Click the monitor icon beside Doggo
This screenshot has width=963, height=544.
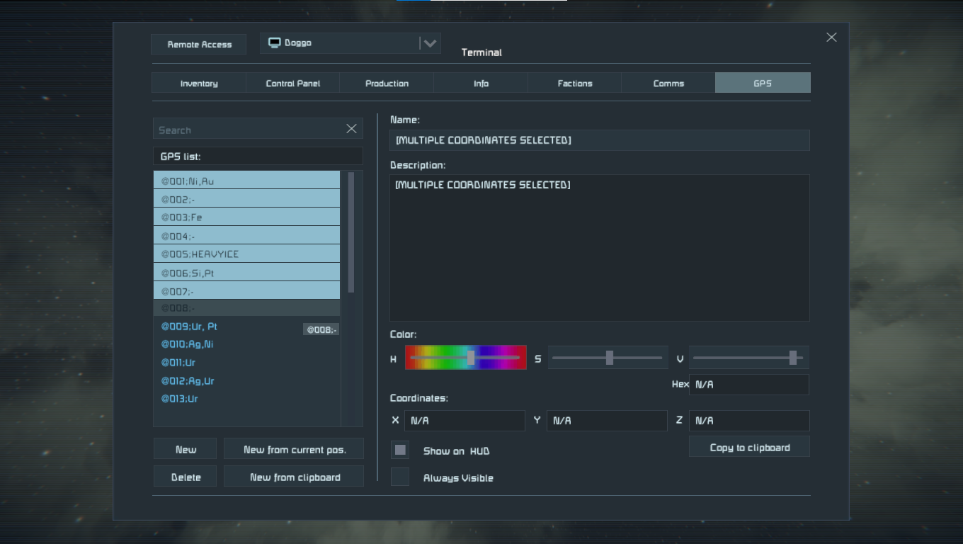pyautogui.click(x=274, y=43)
